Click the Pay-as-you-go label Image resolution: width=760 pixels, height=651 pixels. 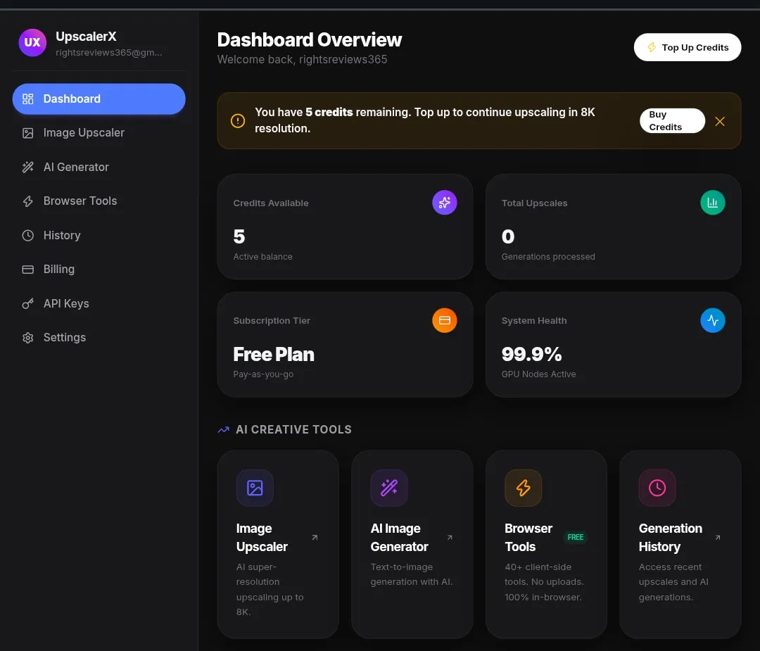[x=263, y=374]
